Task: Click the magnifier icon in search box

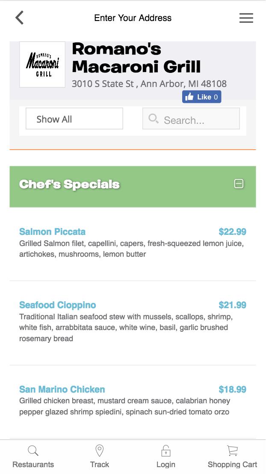Action: click(154, 119)
